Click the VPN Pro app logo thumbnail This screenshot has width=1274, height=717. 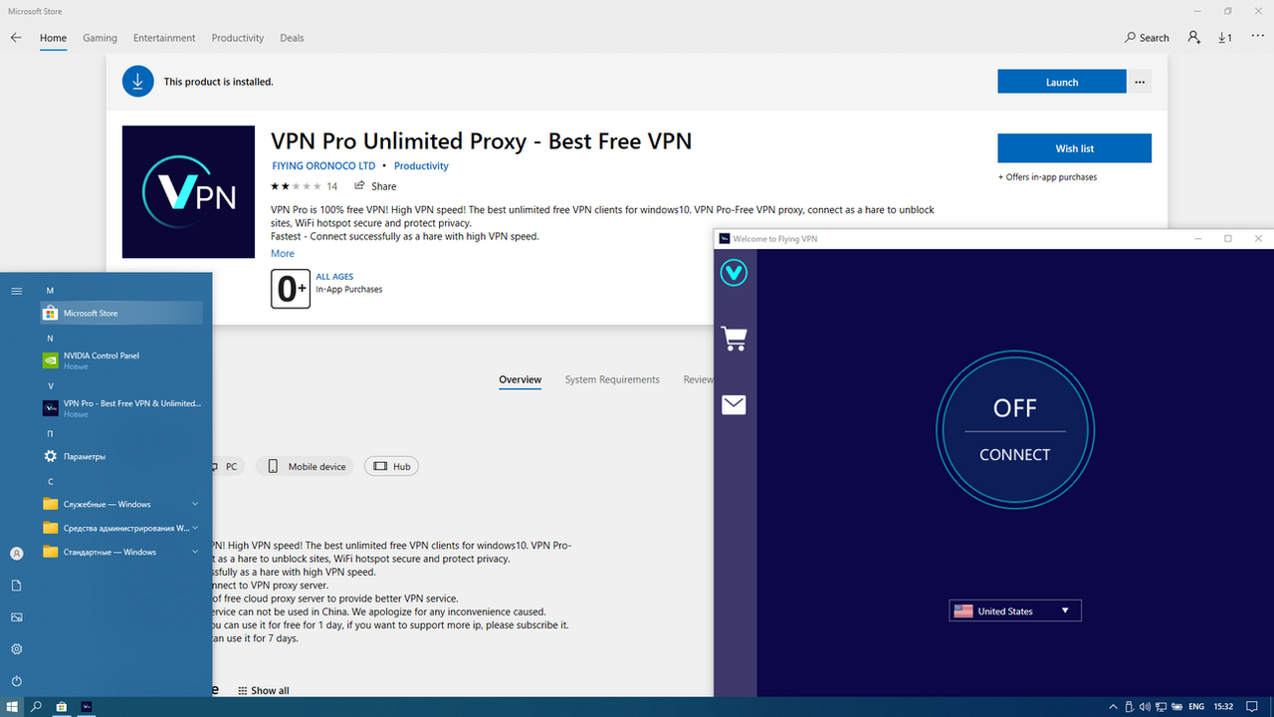[188, 192]
